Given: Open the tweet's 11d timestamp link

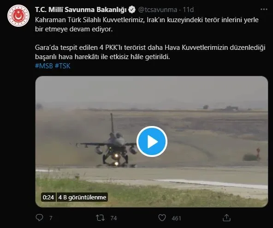Looking at the screenshot, I should pos(188,10).
